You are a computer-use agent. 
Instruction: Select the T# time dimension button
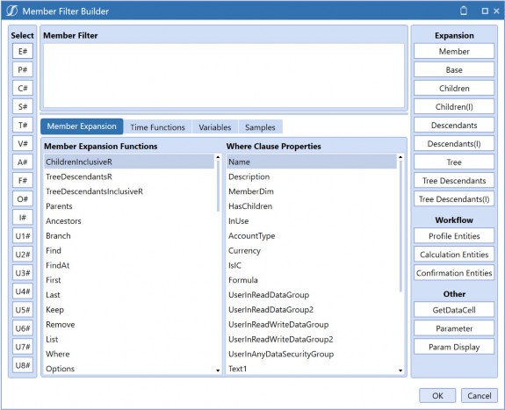click(23, 125)
